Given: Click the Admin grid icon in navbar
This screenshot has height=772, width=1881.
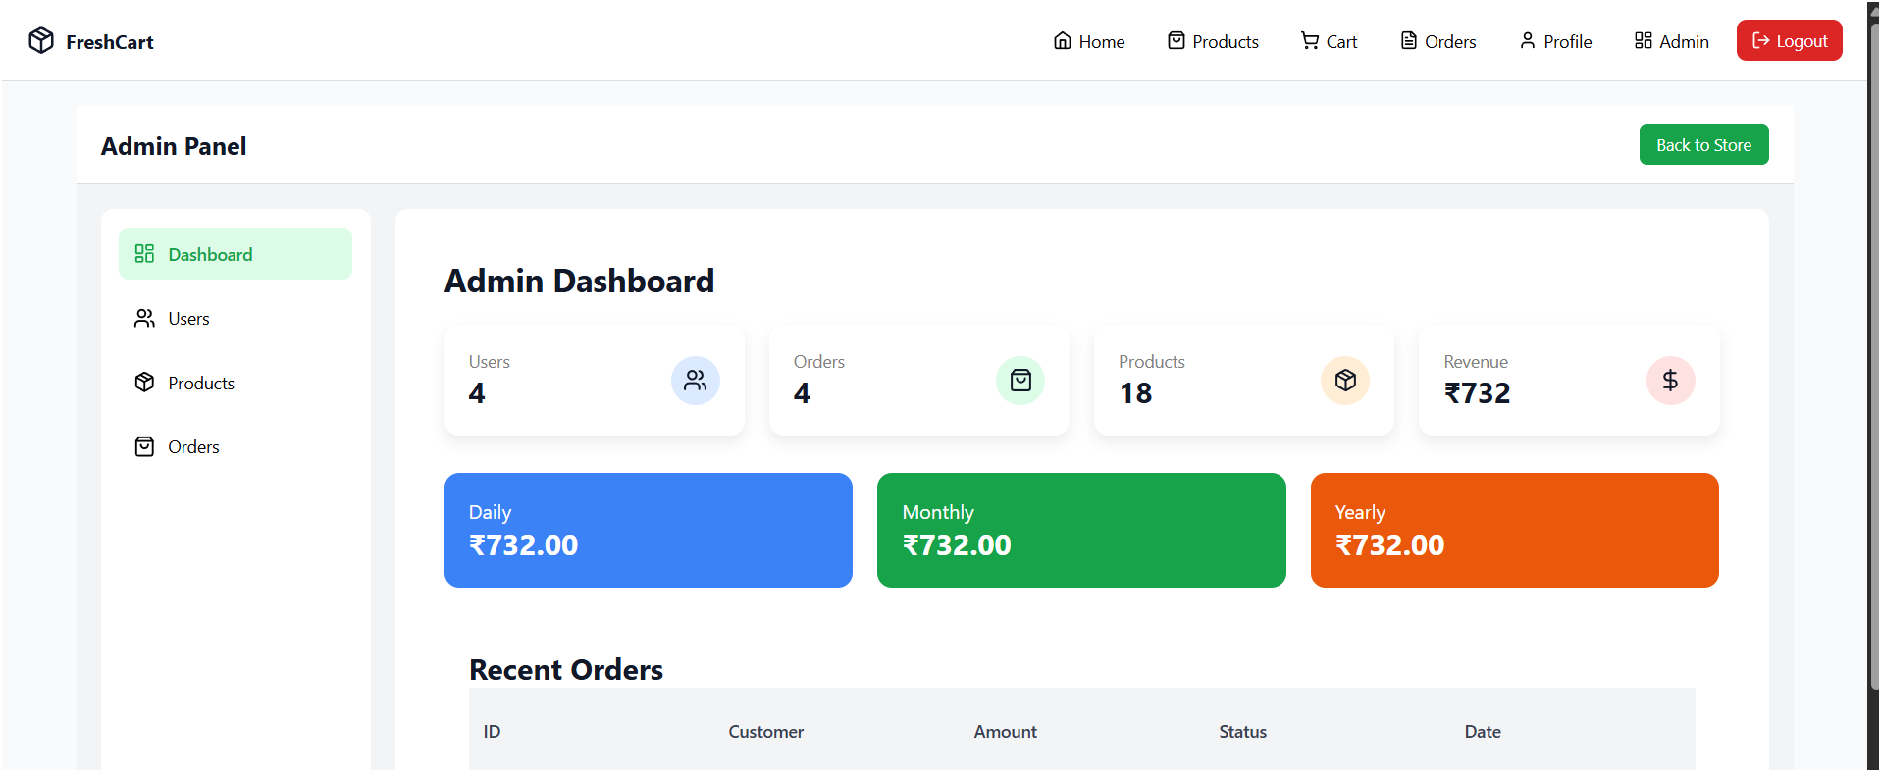Looking at the screenshot, I should (1643, 40).
